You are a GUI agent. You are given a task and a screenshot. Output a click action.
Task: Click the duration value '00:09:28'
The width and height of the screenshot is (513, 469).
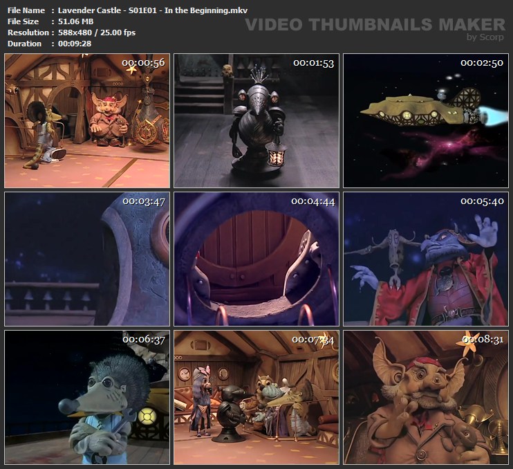[x=75, y=44]
